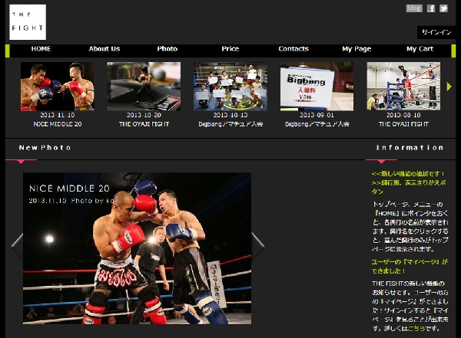Click the blog icon button
This screenshot has width=461, height=338.
414,8
